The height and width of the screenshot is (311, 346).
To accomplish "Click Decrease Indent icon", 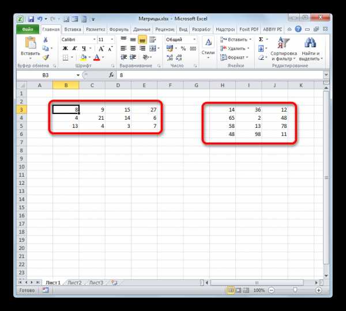I will click(123, 58).
